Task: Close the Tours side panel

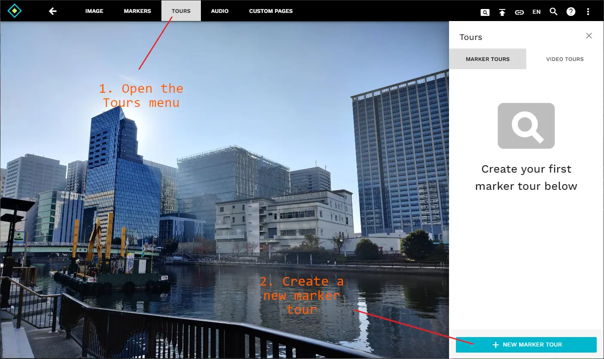Action: click(x=589, y=36)
